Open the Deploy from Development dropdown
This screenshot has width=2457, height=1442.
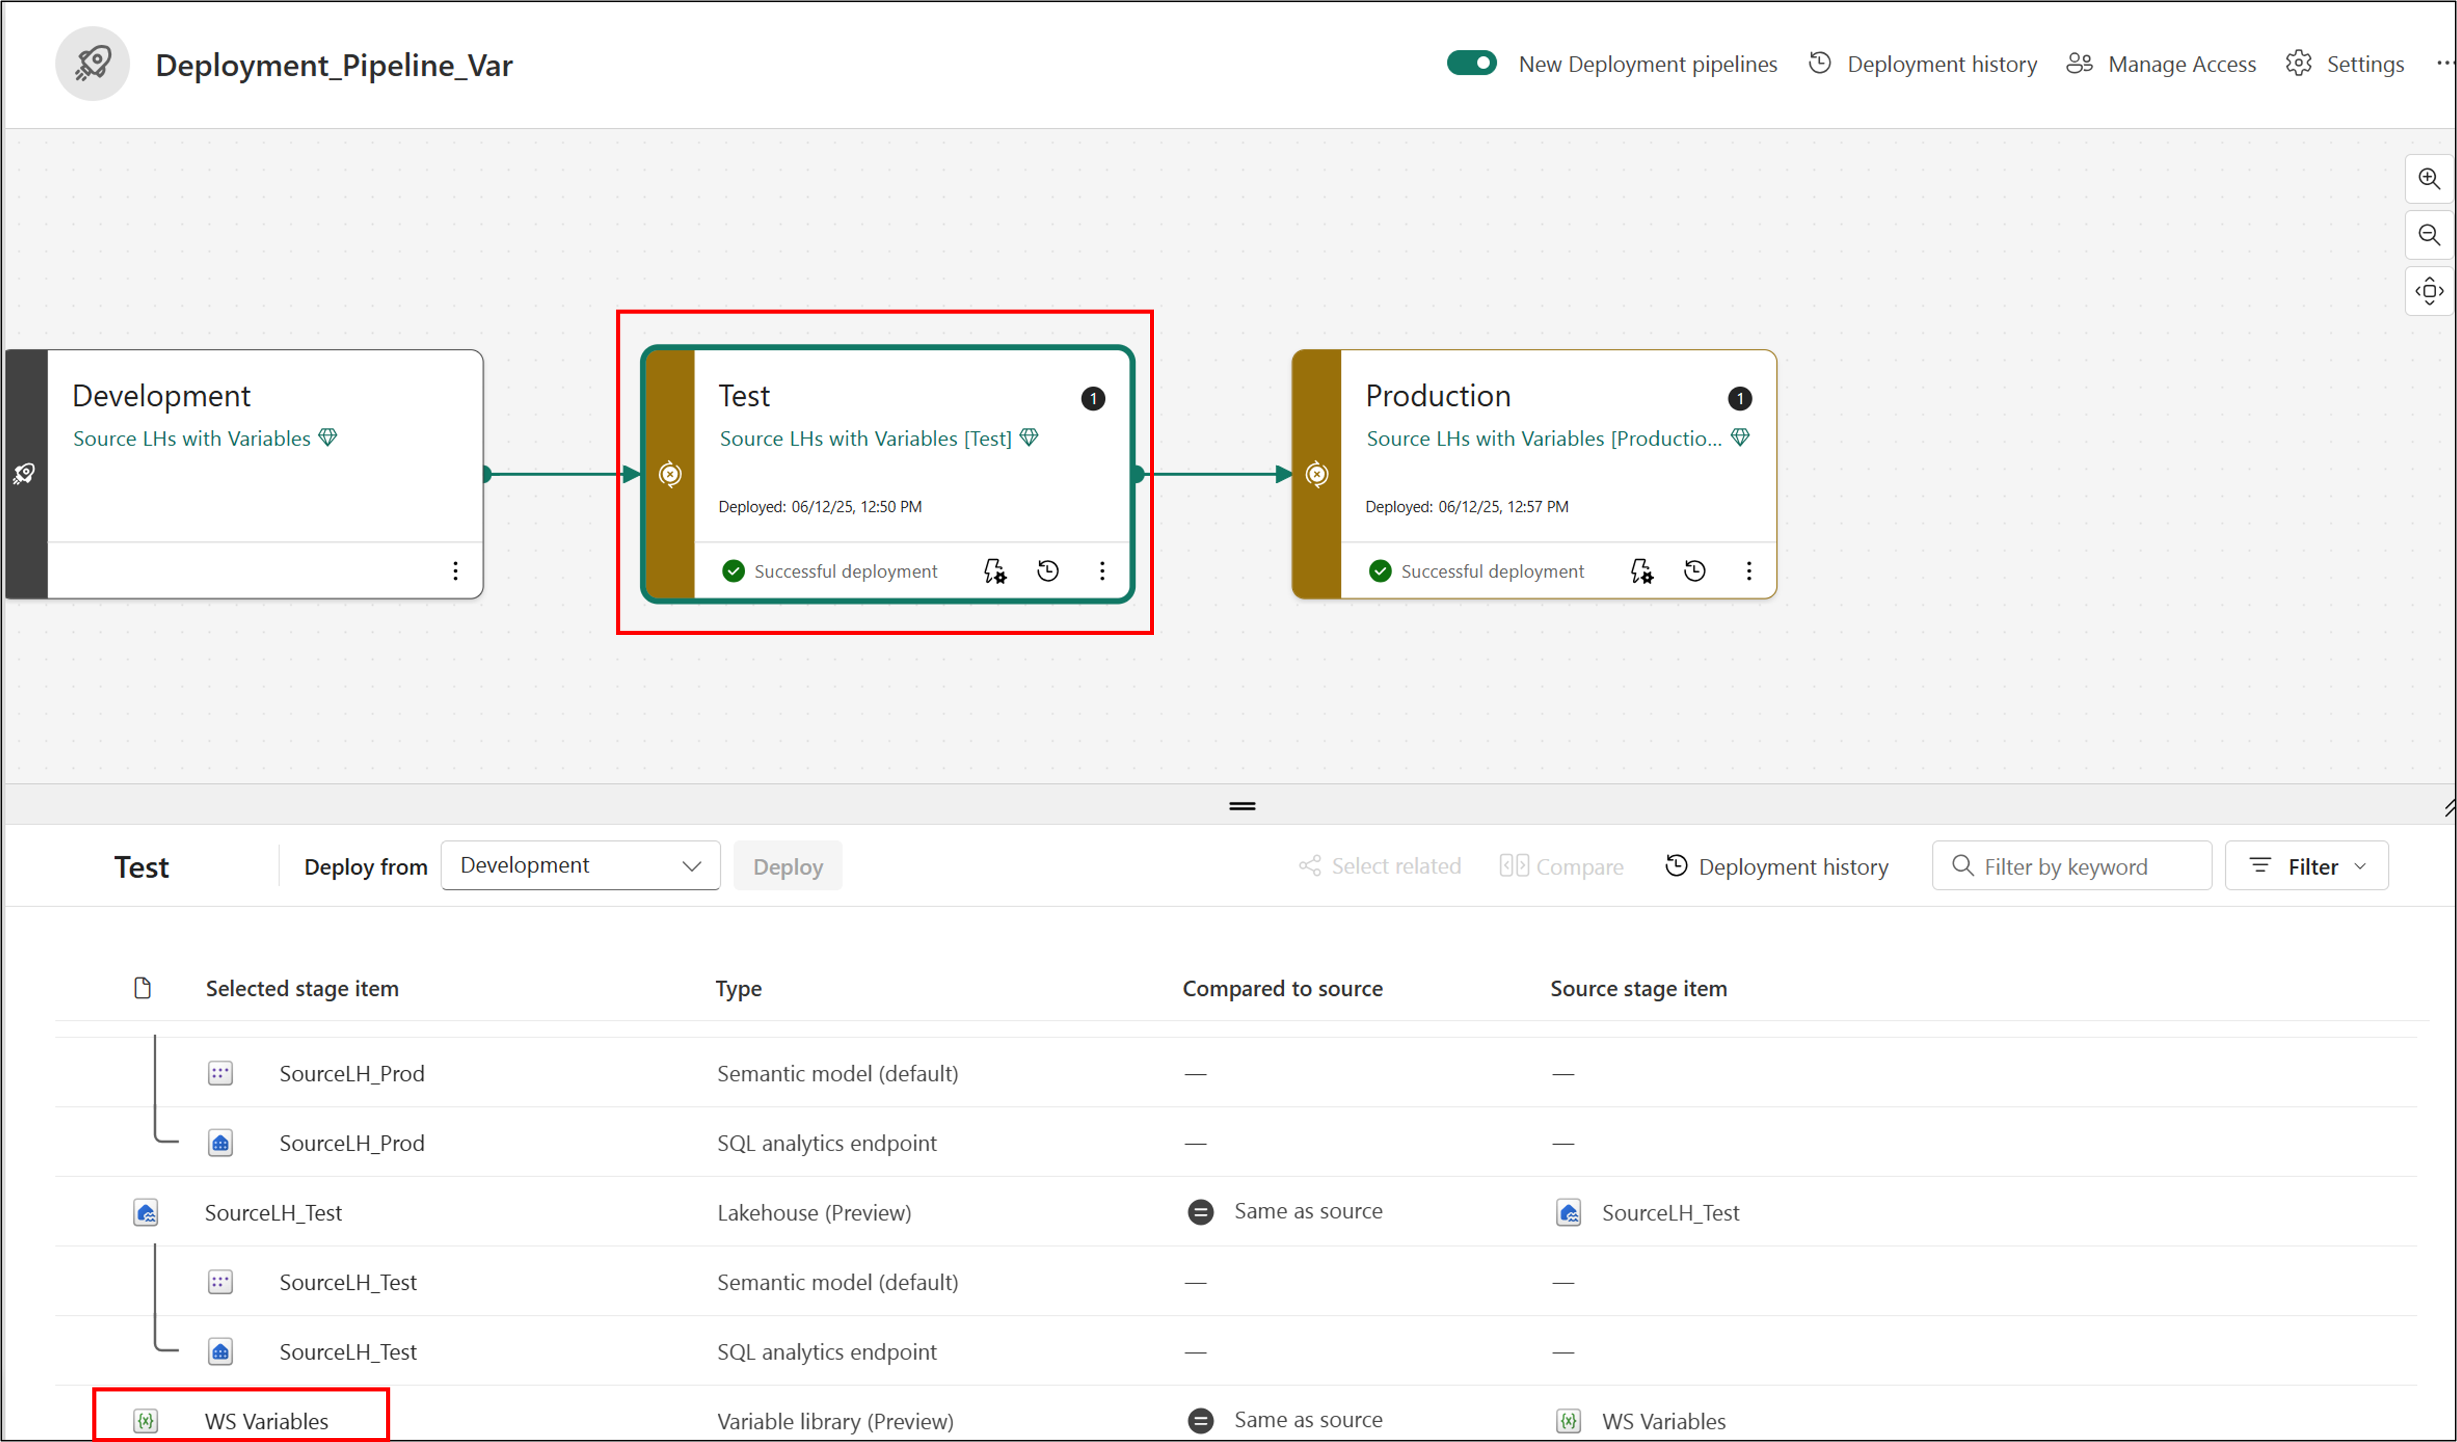[x=580, y=866]
